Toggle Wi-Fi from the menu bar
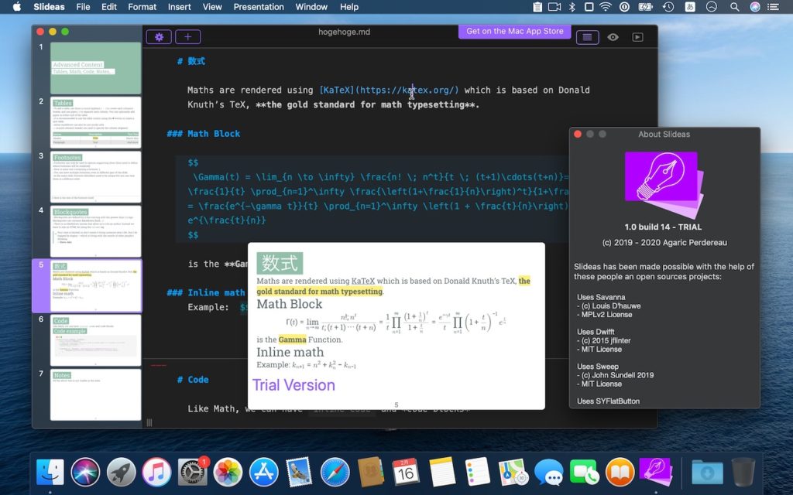Image resolution: width=793 pixels, height=495 pixels. 605,8
